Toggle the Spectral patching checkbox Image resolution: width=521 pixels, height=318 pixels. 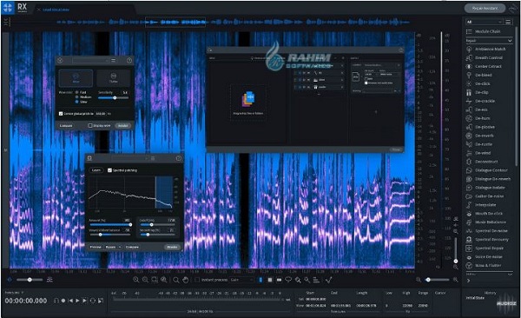109,170
